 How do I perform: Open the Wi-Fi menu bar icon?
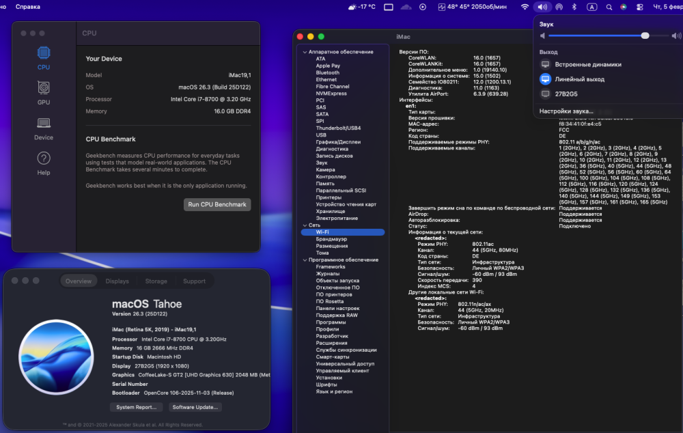coord(525,7)
